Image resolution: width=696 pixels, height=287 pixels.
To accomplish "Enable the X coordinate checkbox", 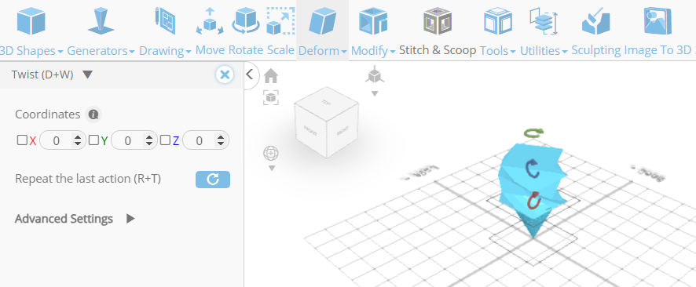I will point(22,140).
